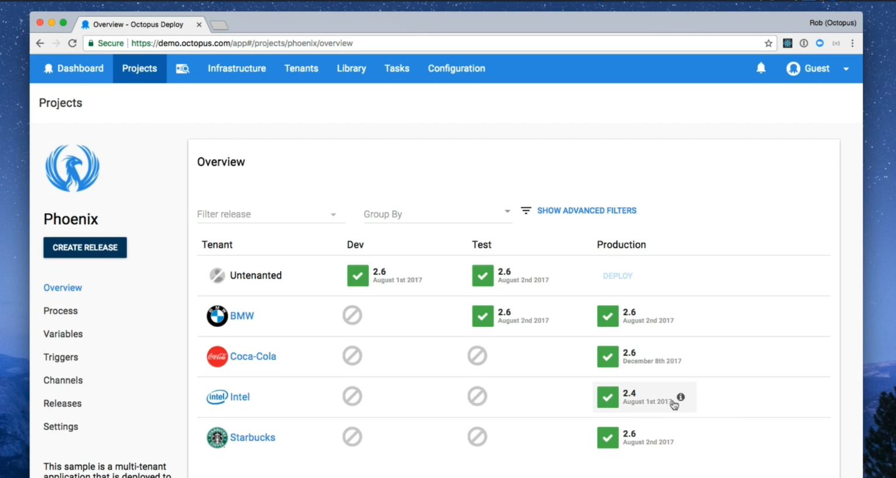This screenshot has height=478, width=896.
Task: Open notifications via the bell icon
Action: pos(761,68)
